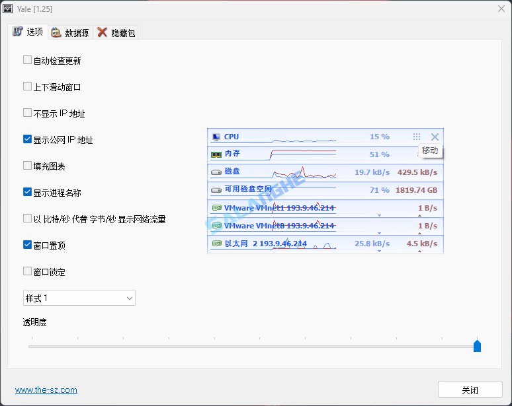Open the 样式 1 style dropdown
This screenshot has height=406, width=512.
(79, 298)
